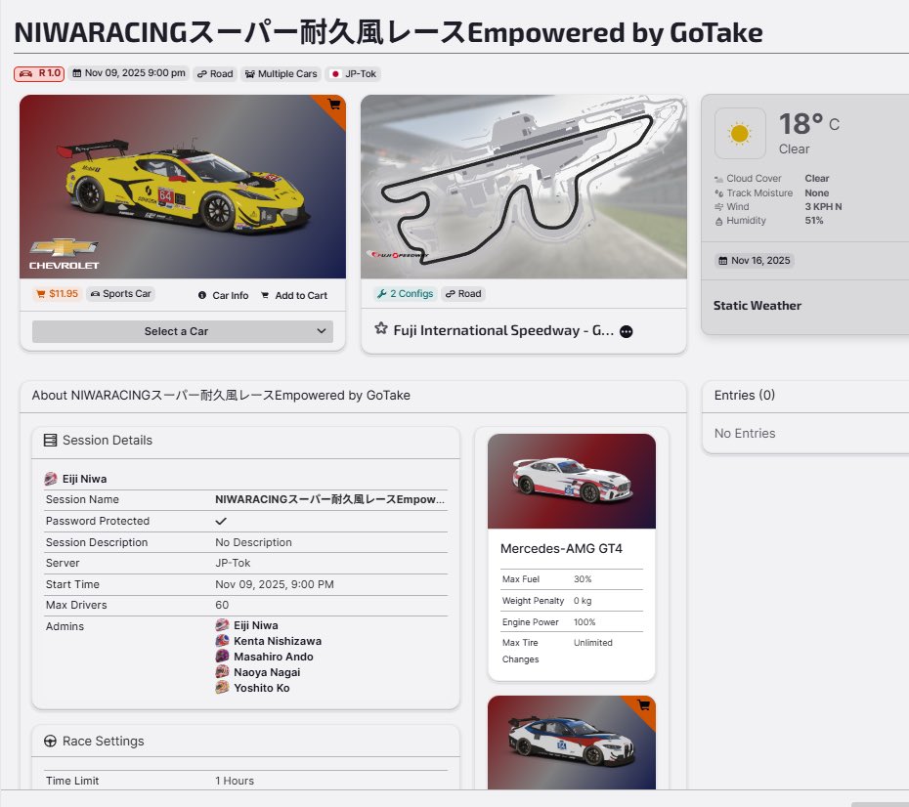Viewport: 909px width, 807px height.
Task: Click Yoshito Ko's helmet icon
Action: (222, 688)
